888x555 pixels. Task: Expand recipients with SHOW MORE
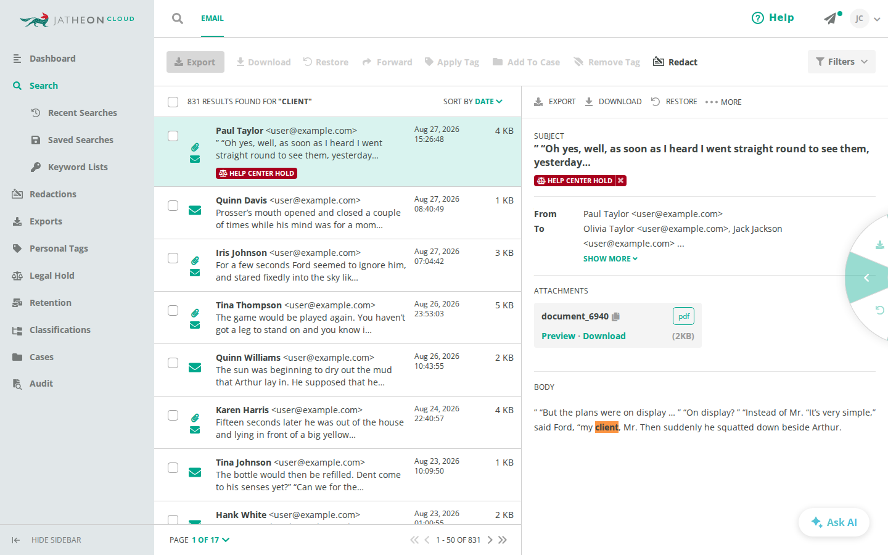[610, 259]
